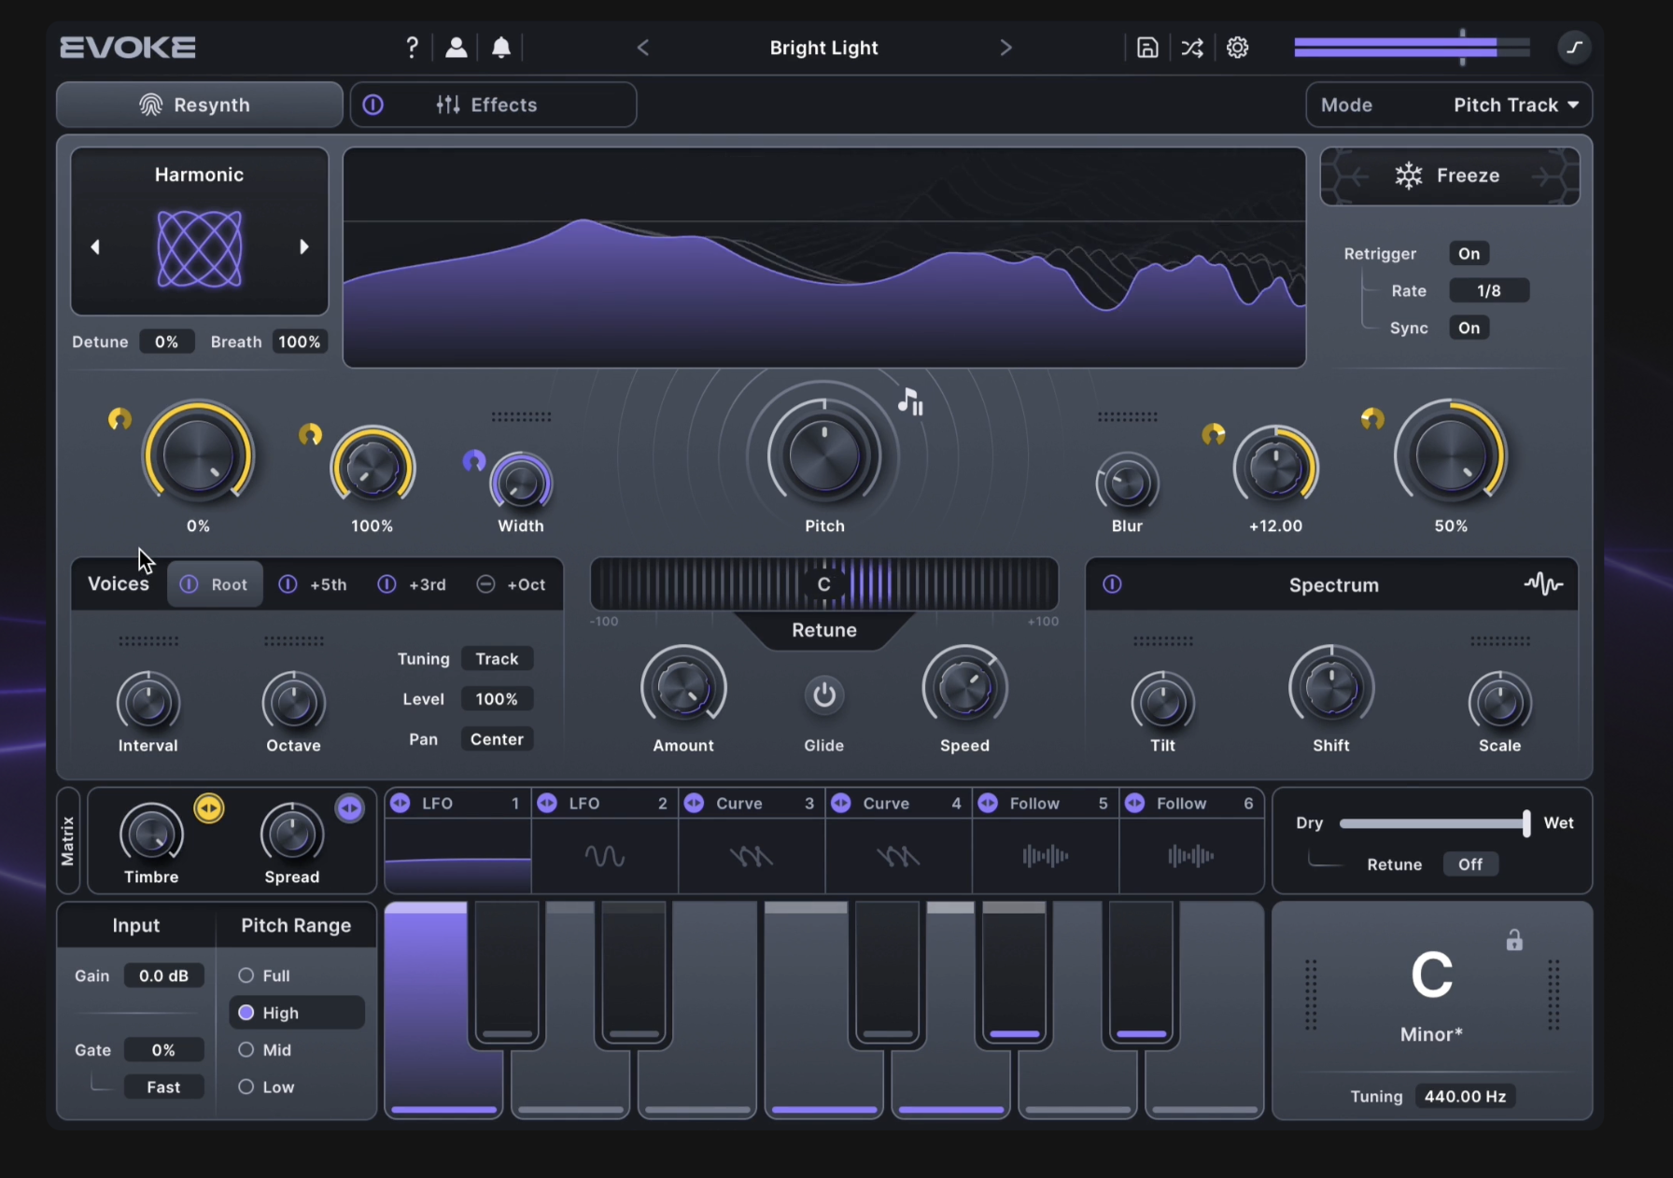This screenshot has height=1178, width=1673.
Task: Click the notifications bell icon
Action: click(x=501, y=48)
